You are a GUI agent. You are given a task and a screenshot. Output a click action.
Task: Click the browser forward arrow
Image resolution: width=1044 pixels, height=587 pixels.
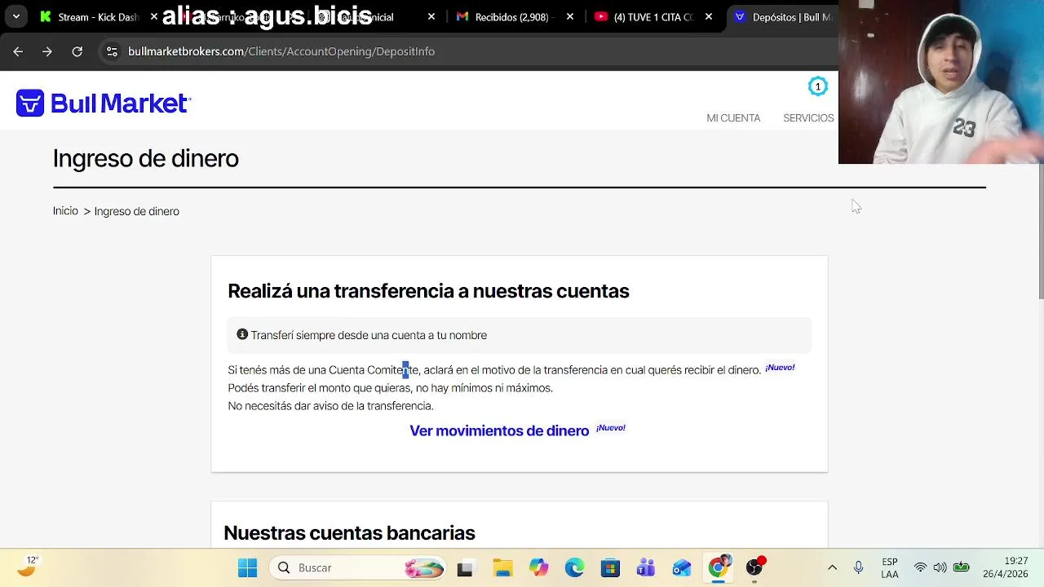tap(47, 51)
